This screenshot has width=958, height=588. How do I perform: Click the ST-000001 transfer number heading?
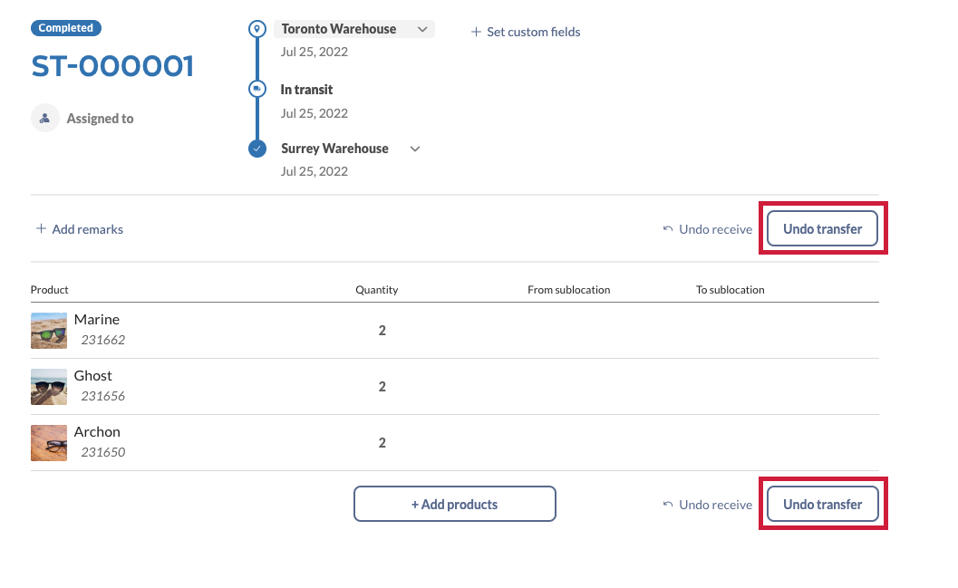[112, 66]
